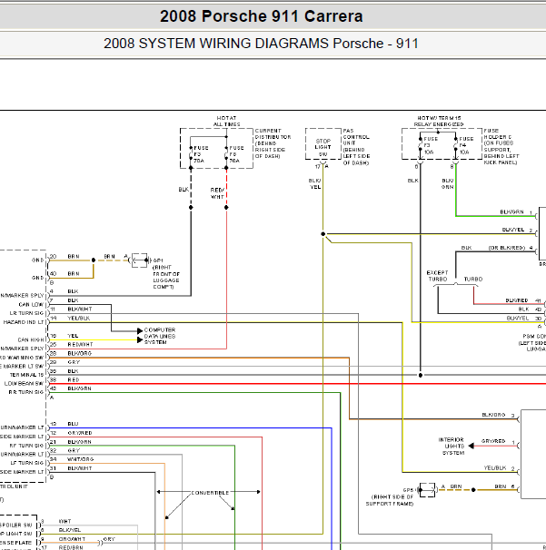Click the "ORG/WHT" wire label

[x=72, y=539]
